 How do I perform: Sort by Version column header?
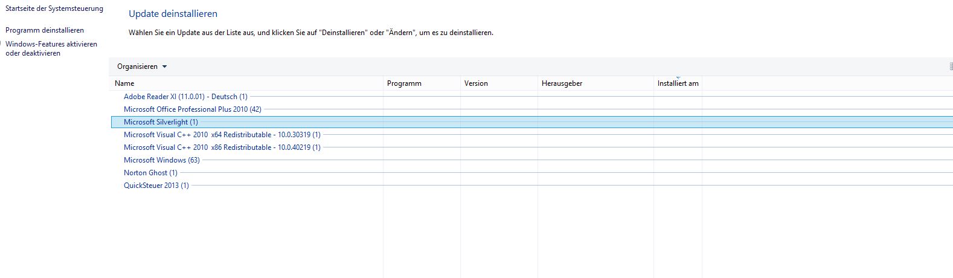(499, 83)
